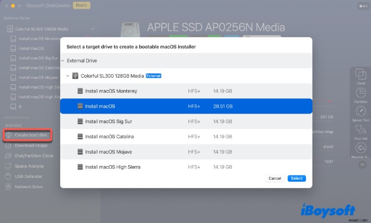This screenshot has height=223, width=371.
Task: Click Clone tool in right toolbar
Action: pyautogui.click(x=361, y=76)
